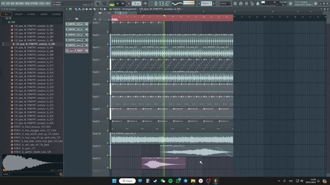330x185 pixels.
Task: Open the browser header options arrow
Action: coord(2,9)
